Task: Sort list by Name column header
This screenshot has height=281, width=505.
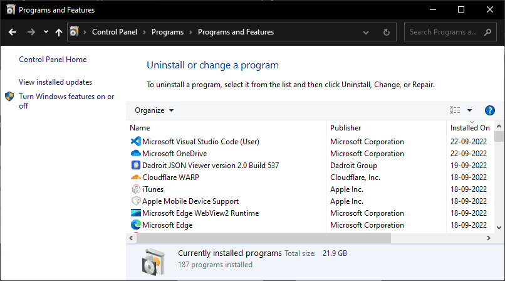Action: pos(140,127)
